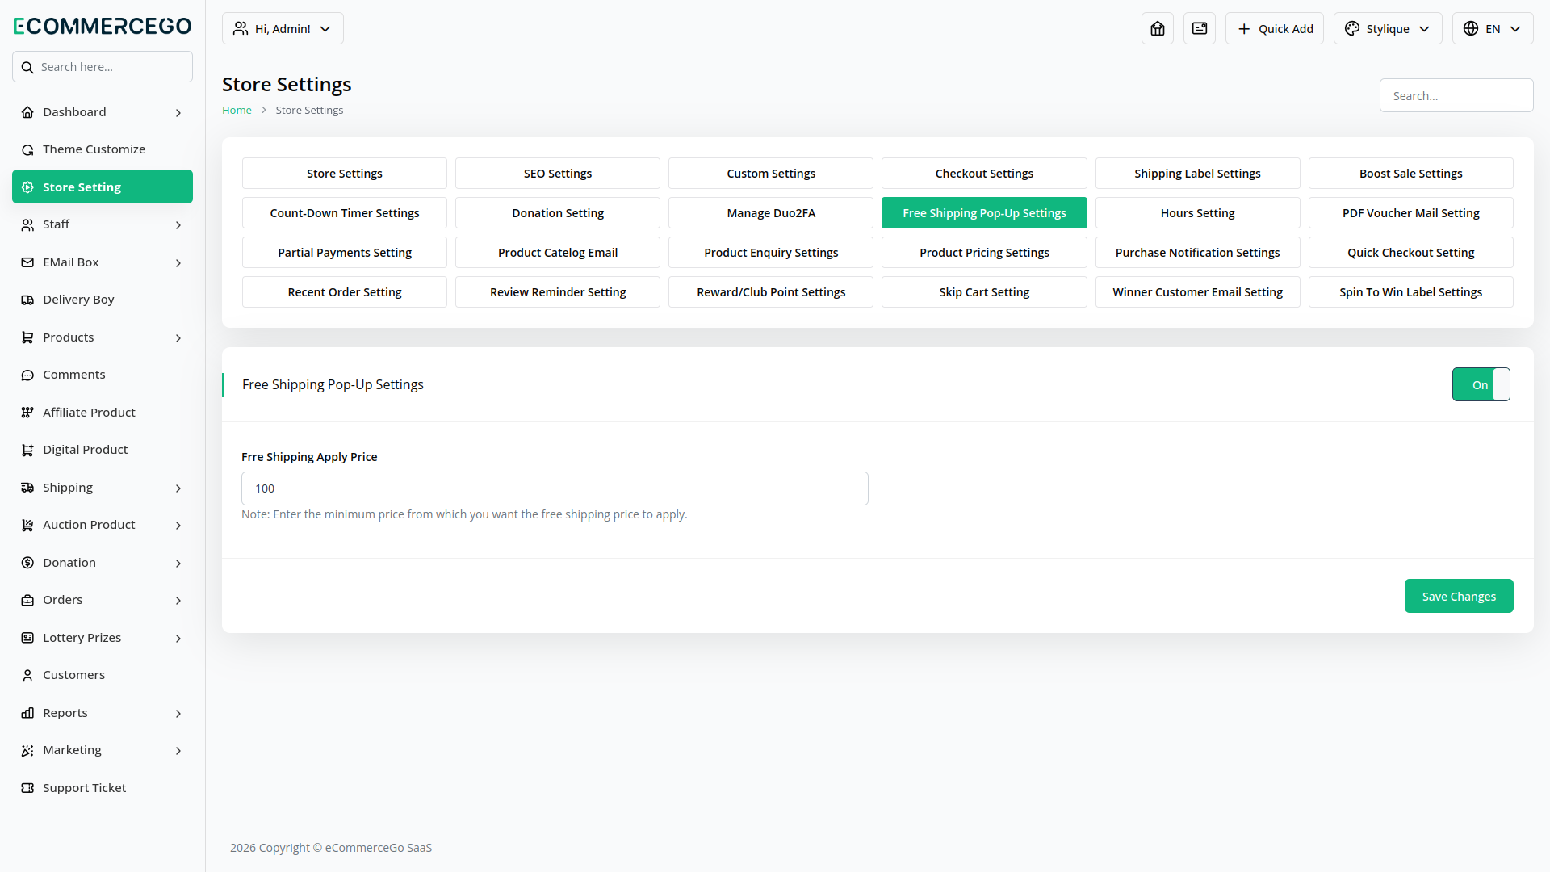Open Manage Duo2FA tab
Image resolution: width=1550 pixels, height=872 pixels.
tap(771, 212)
